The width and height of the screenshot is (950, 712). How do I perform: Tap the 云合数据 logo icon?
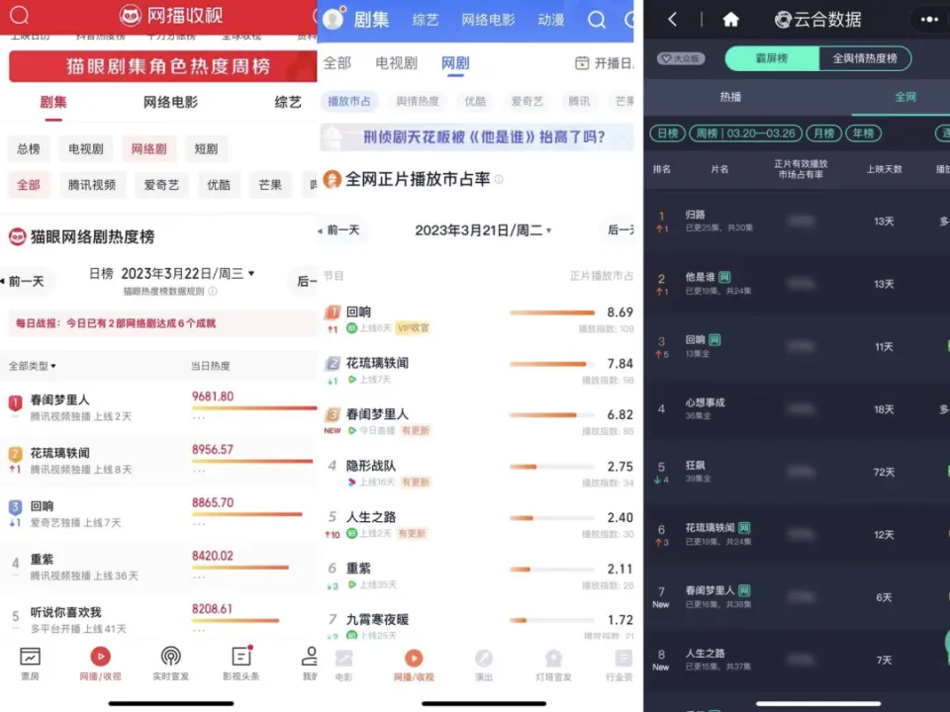coord(783,20)
